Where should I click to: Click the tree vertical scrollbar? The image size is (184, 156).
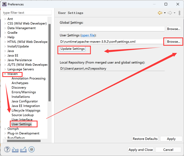(49, 63)
